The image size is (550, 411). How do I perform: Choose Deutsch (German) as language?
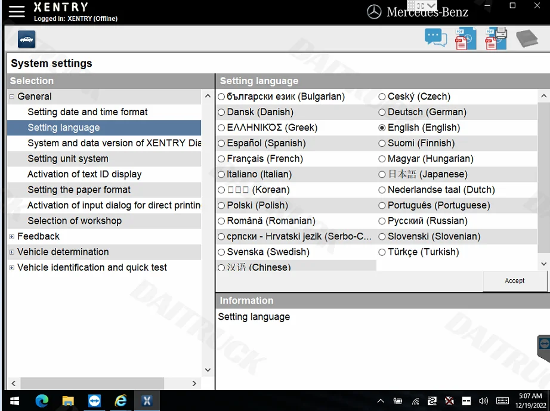tap(382, 112)
